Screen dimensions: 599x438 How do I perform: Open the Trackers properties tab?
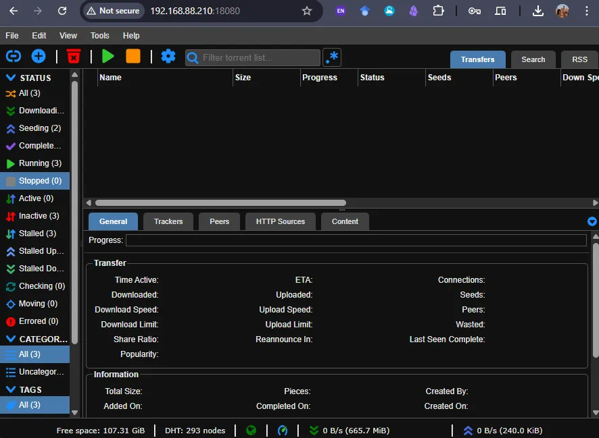(x=168, y=221)
